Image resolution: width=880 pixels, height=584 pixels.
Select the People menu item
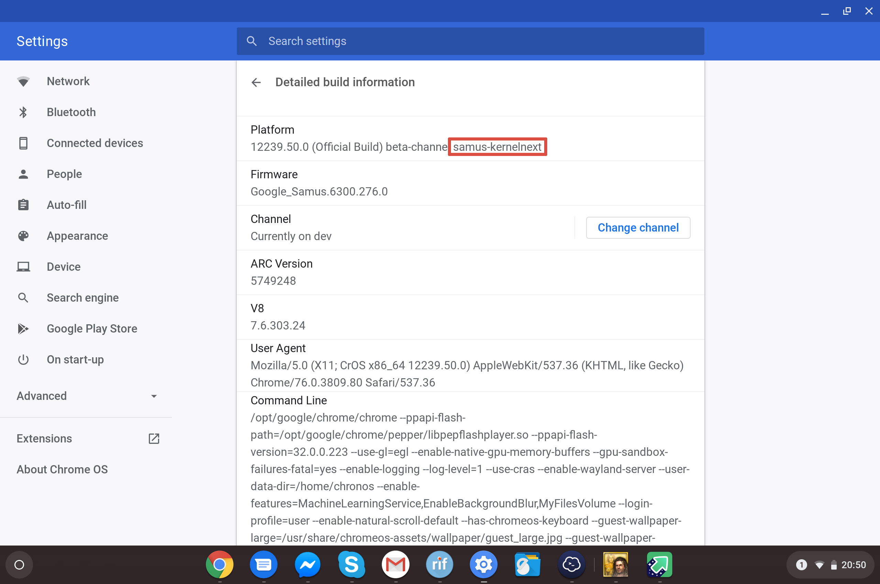[x=64, y=174]
